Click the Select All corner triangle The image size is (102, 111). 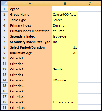tap(4, 3)
